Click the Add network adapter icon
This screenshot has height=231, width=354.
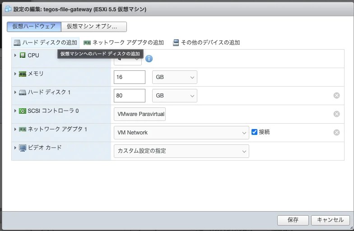tap(87, 42)
